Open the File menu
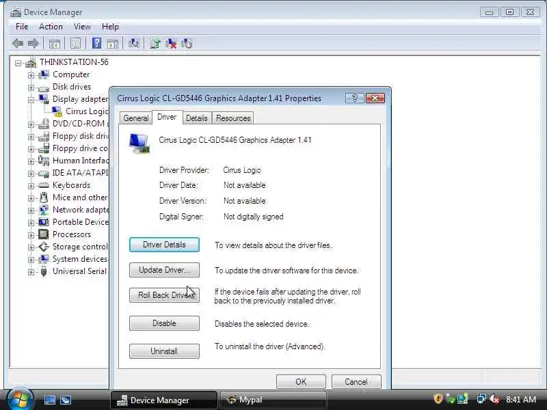The width and height of the screenshot is (547, 410). pyautogui.click(x=22, y=27)
